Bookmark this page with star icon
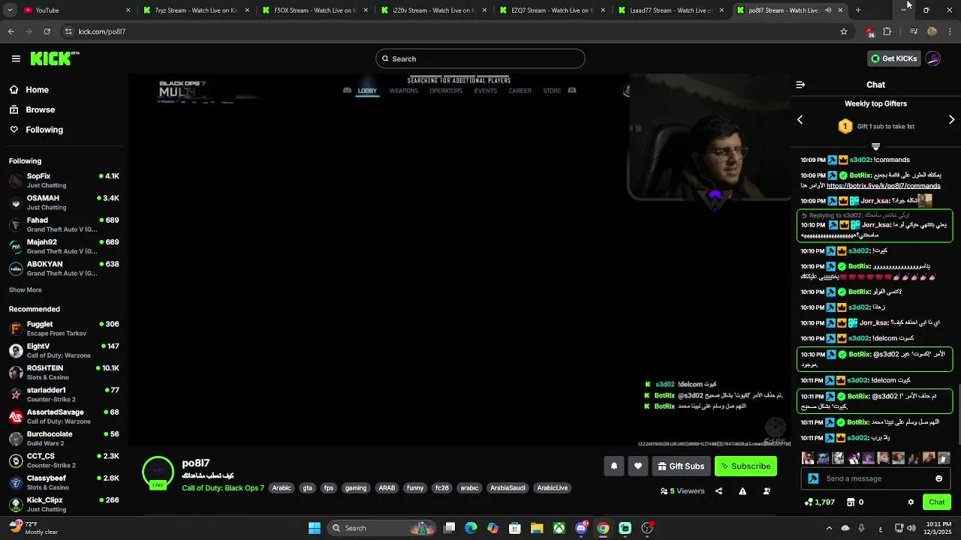This screenshot has height=540, width=961. click(844, 31)
